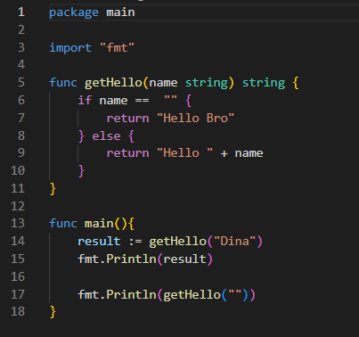359x337 pixels.
Task: Click 'getHello' call on line 17
Action: click(192, 294)
